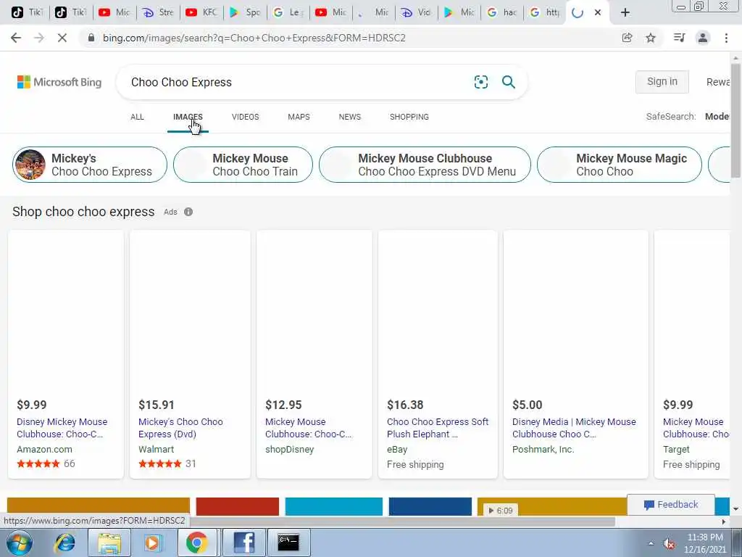Screen dimensions: 742x557
Task: Bookmark this page with the star
Action: (x=651, y=38)
